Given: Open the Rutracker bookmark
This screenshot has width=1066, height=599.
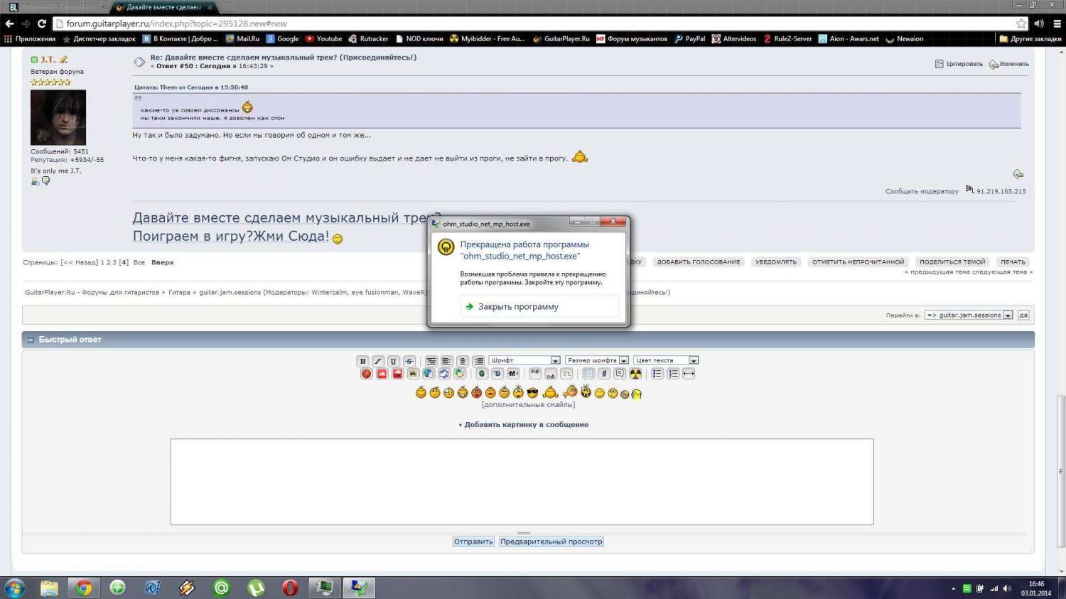Looking at the screenshot, I should pos(368,39).
